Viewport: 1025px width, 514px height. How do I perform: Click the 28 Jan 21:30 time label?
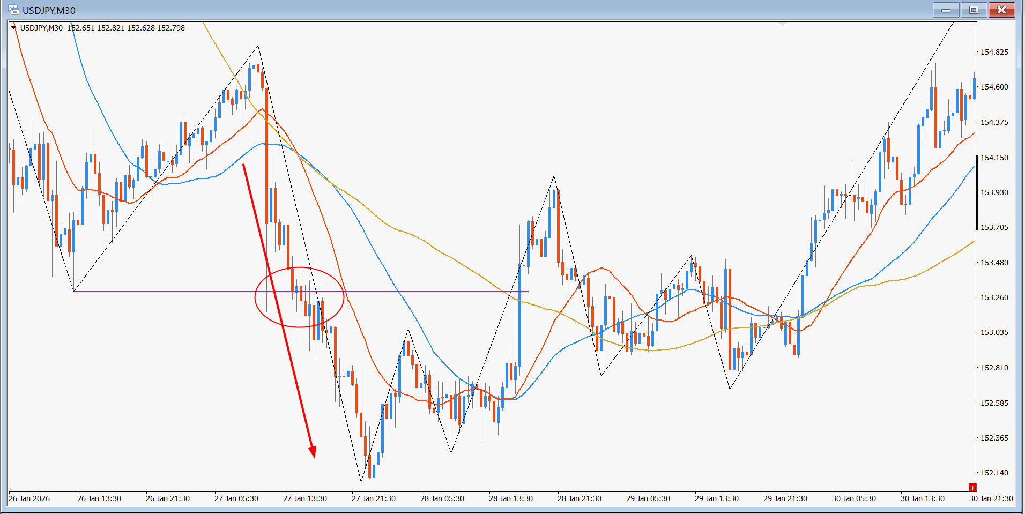(579, 498)
